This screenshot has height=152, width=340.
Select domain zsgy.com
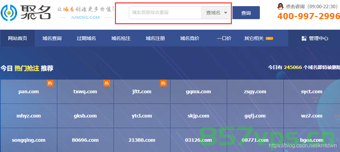click(x=255, y=92)
